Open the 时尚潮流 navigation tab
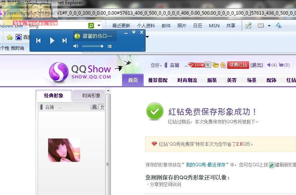Screen dimensions: 296x195 coord(187,80)
